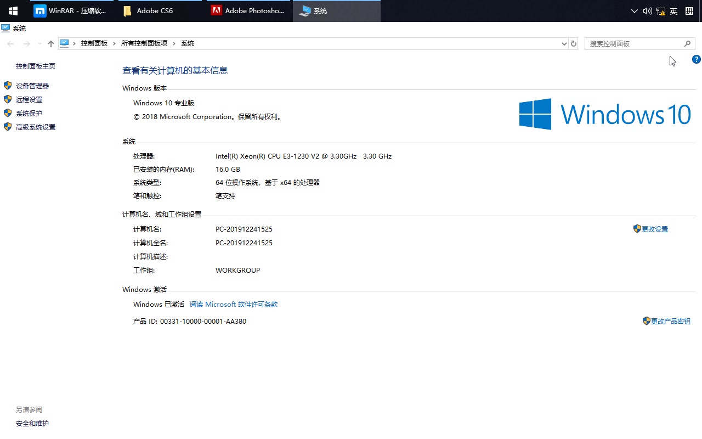Click the 计算机名 value PC-201912241525
Screen dimensions: 702x439
244,229
